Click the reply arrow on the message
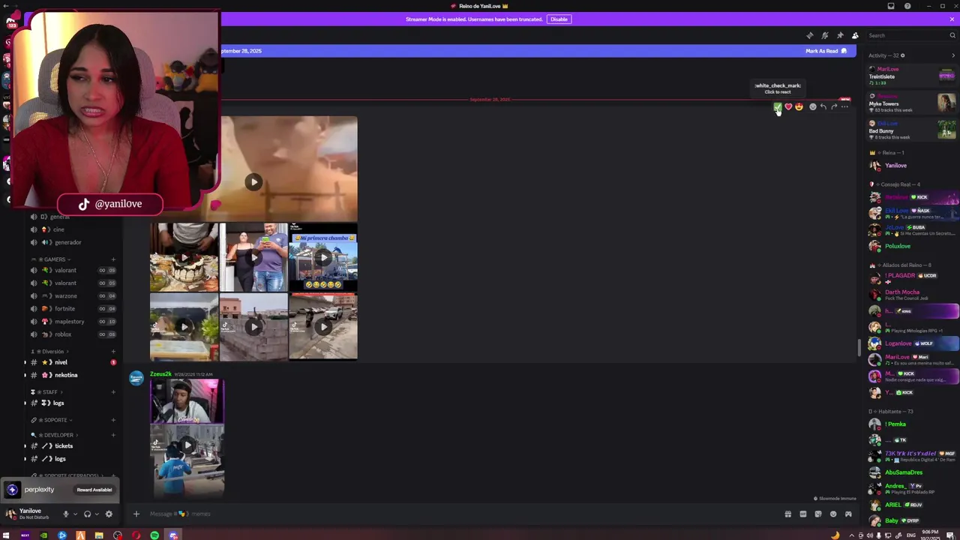This screenshot has width=960, height=540. coord(823,106)
